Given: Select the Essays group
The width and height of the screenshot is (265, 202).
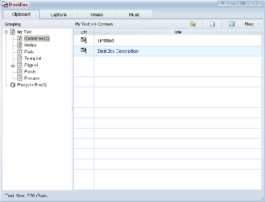Looking at the screenshot, I should click(32, 78).
